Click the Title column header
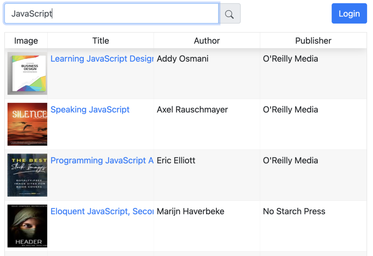This screenshot has height=256, width=373. pyautogui.click(x=101, y=41)
